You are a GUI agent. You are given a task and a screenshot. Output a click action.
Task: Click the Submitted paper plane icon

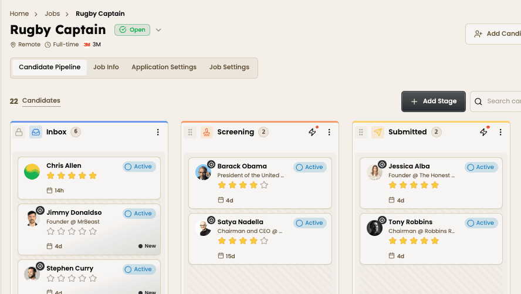(378, 132)
